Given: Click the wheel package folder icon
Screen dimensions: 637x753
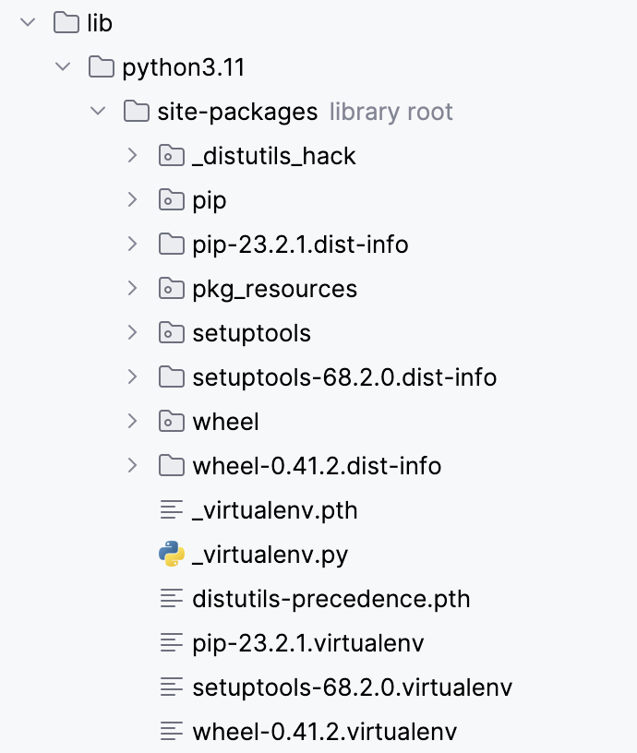Looking at the screenshot, I should pos(172,422).
